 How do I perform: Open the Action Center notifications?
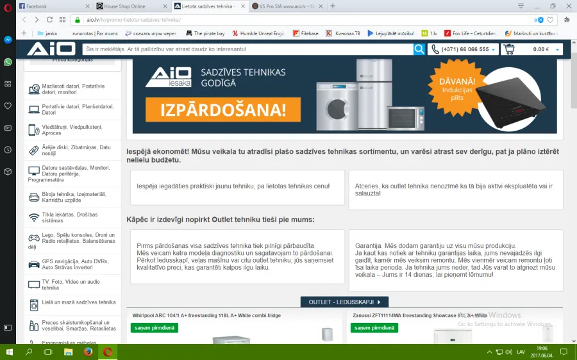pyautogui.click(x=564, y=352)
